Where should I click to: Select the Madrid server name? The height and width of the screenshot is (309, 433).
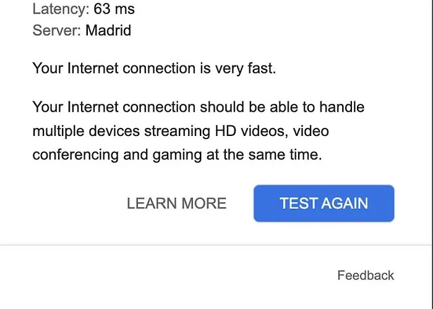pyautogui.click(x=108, y=30)
